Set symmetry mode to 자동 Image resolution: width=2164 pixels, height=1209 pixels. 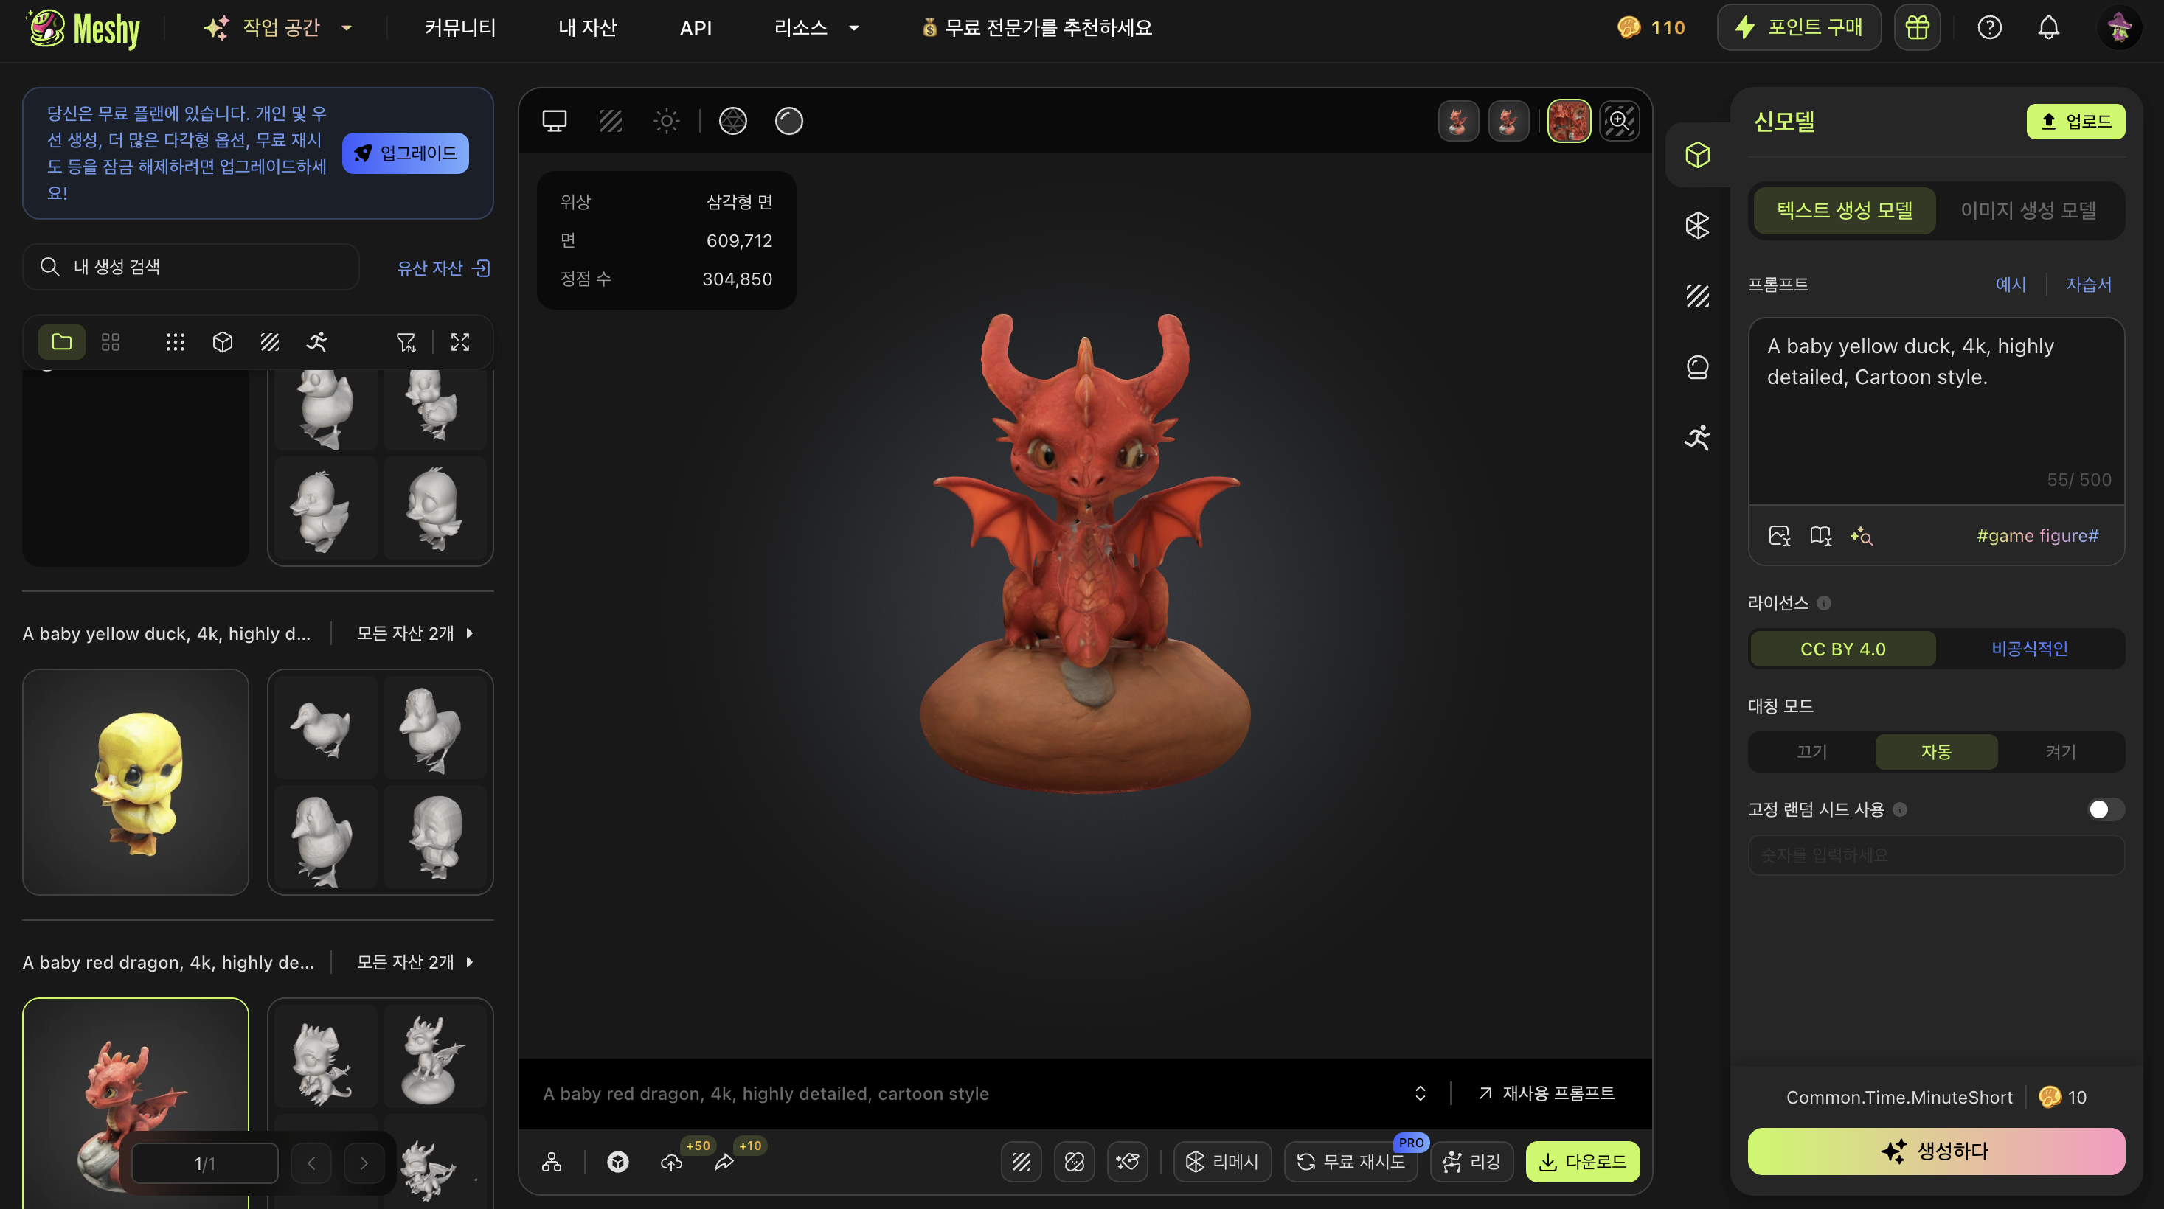point(1936,751)
